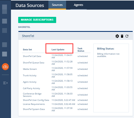Select the Call Party Activity data set
Viewport: 134px width, 118px height.
[32, 88]
